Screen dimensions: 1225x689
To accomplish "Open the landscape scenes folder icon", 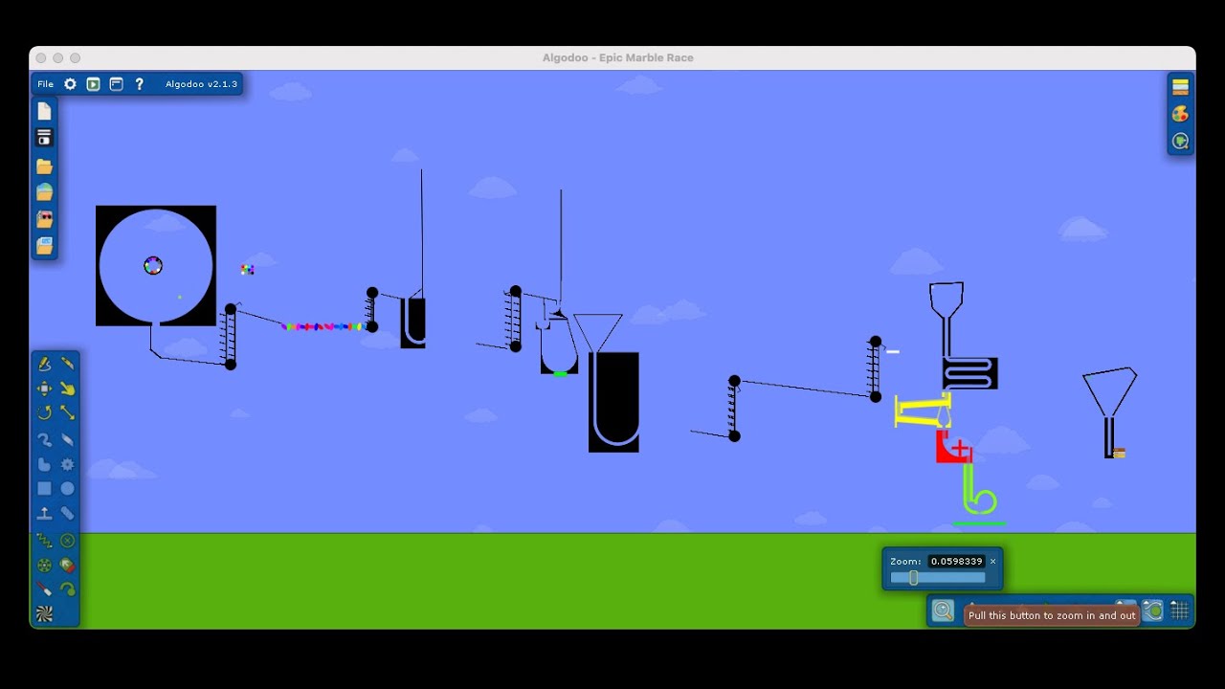I will (44, 192).
